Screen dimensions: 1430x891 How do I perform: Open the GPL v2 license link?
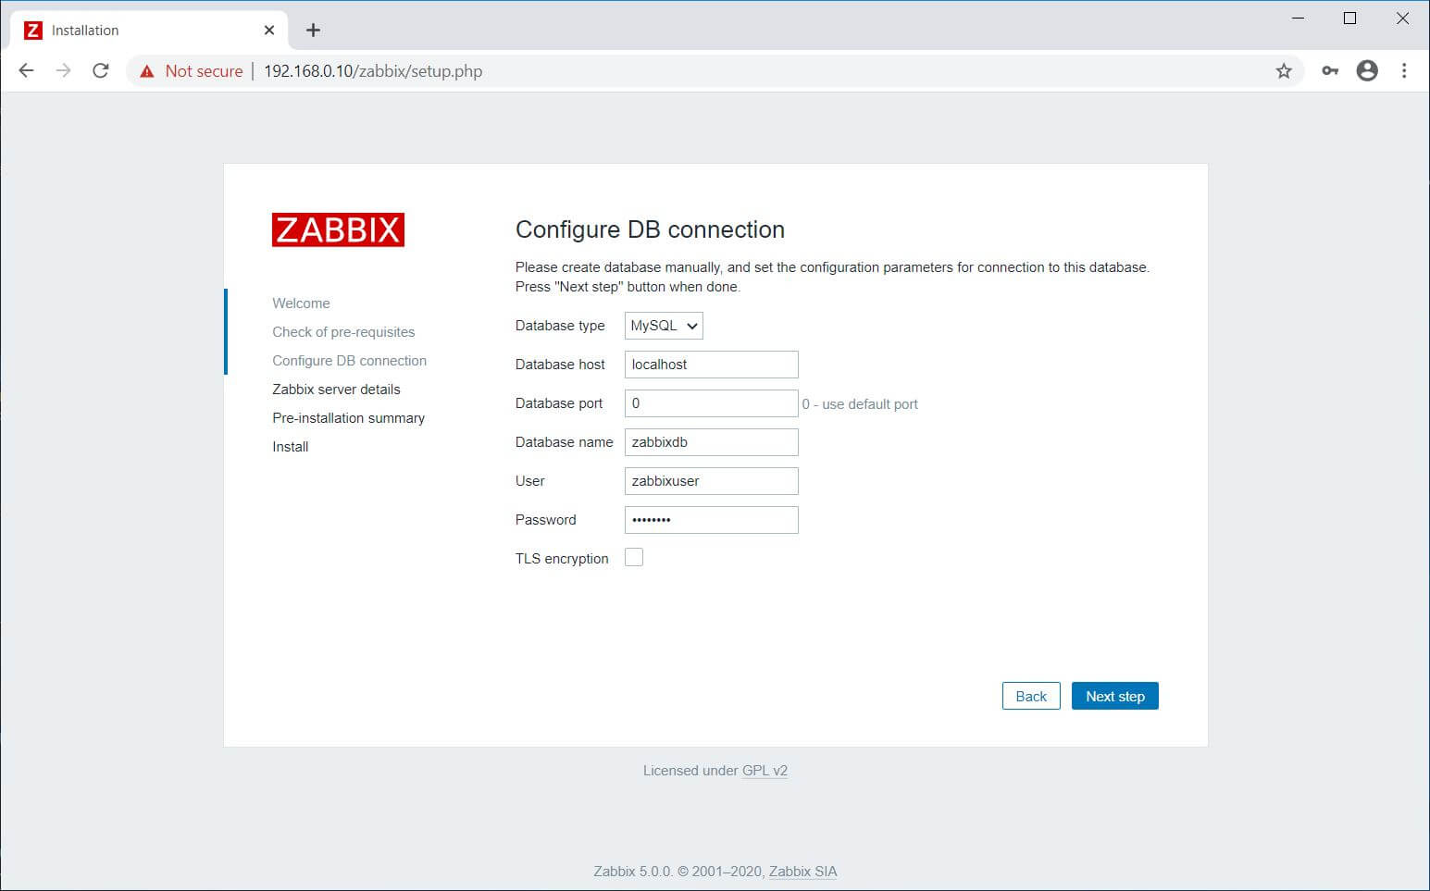pyautogui.click(x=765, y=770)
